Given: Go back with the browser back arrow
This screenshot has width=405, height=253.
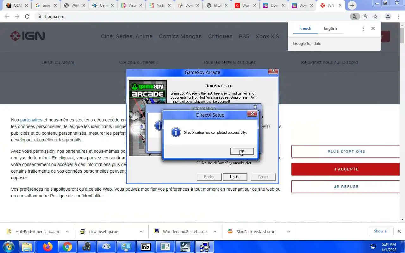Looking at the screenshot, I should [7, 16].
